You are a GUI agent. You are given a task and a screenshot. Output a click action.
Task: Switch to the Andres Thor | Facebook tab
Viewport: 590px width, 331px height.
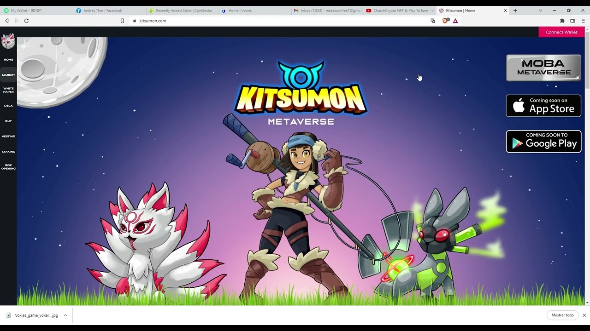pos(109,11)
